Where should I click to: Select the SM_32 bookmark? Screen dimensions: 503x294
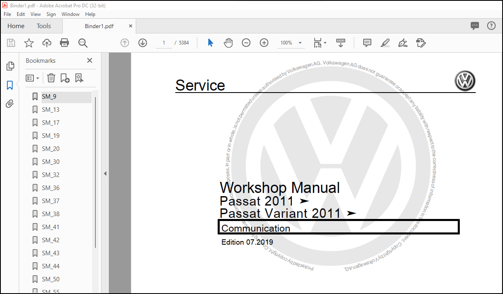click(51, 175)
